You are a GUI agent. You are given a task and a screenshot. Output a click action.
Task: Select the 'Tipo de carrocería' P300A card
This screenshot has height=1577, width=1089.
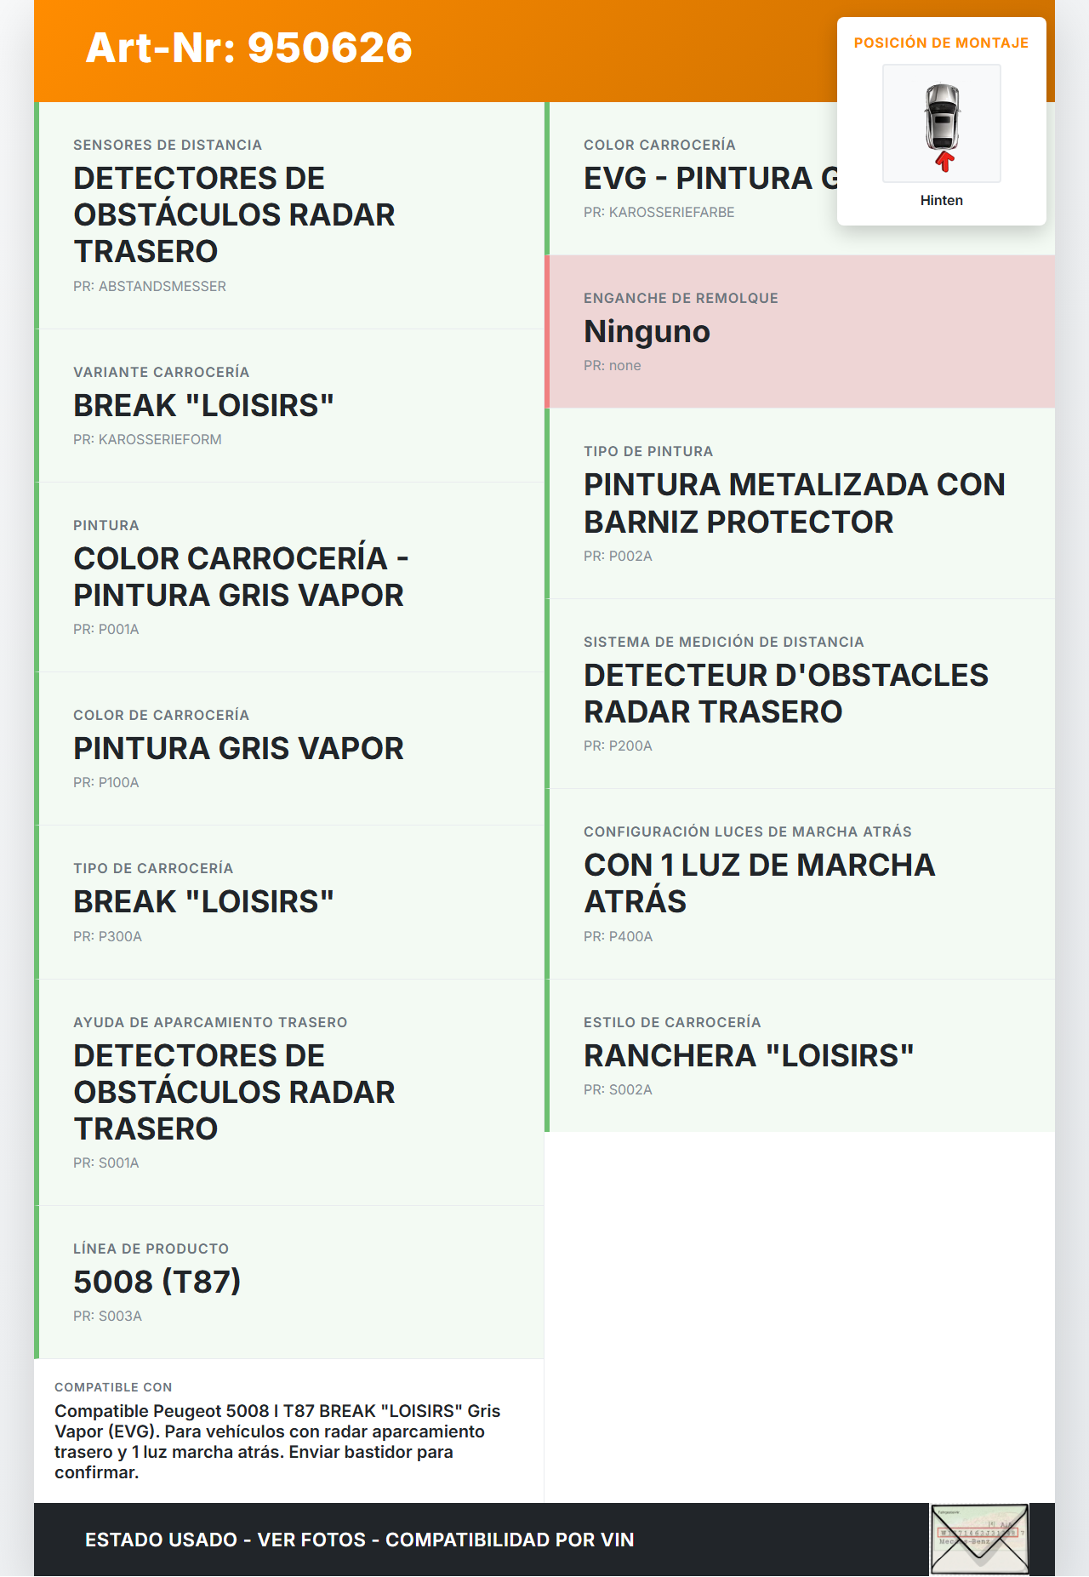pos(289,902)
